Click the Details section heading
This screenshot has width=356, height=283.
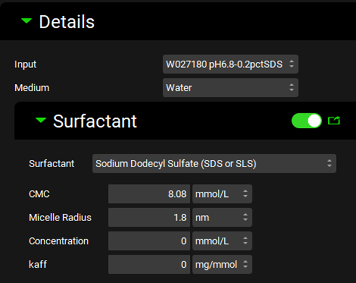click(x=66, y=22)
